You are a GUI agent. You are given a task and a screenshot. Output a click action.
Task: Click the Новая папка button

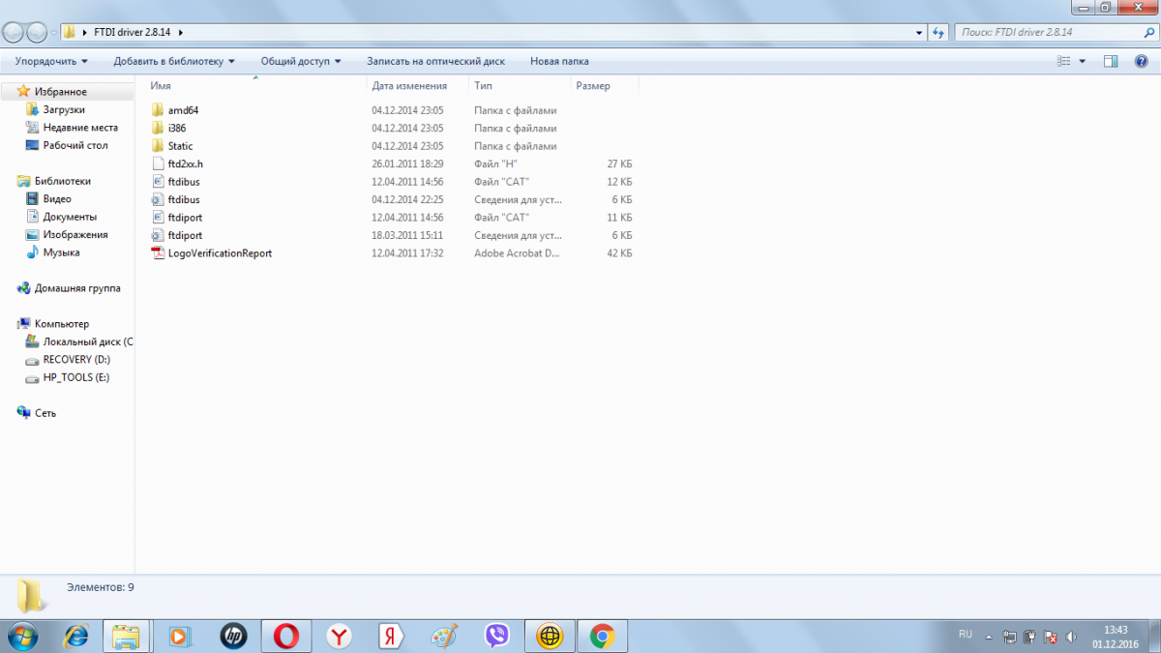(x=559, y=61)
